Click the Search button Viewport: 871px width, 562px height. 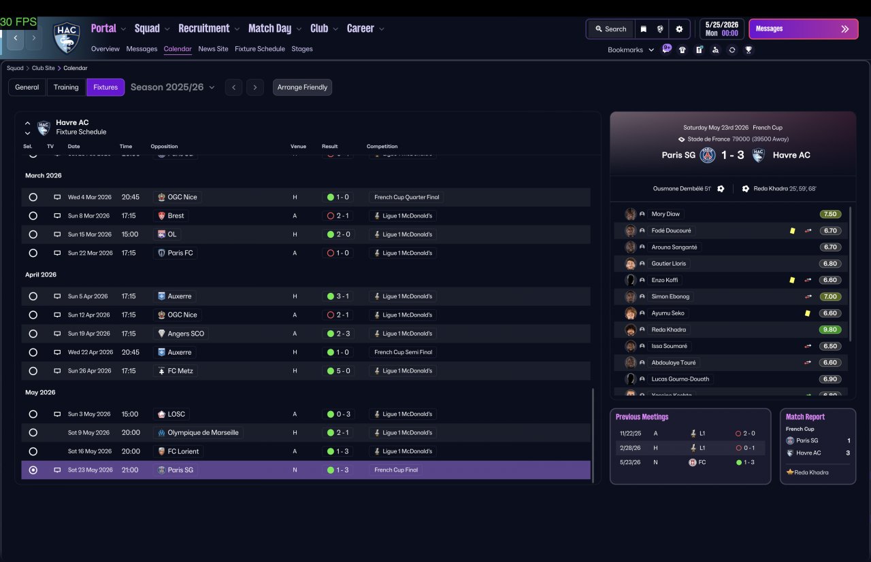[610, 29]
